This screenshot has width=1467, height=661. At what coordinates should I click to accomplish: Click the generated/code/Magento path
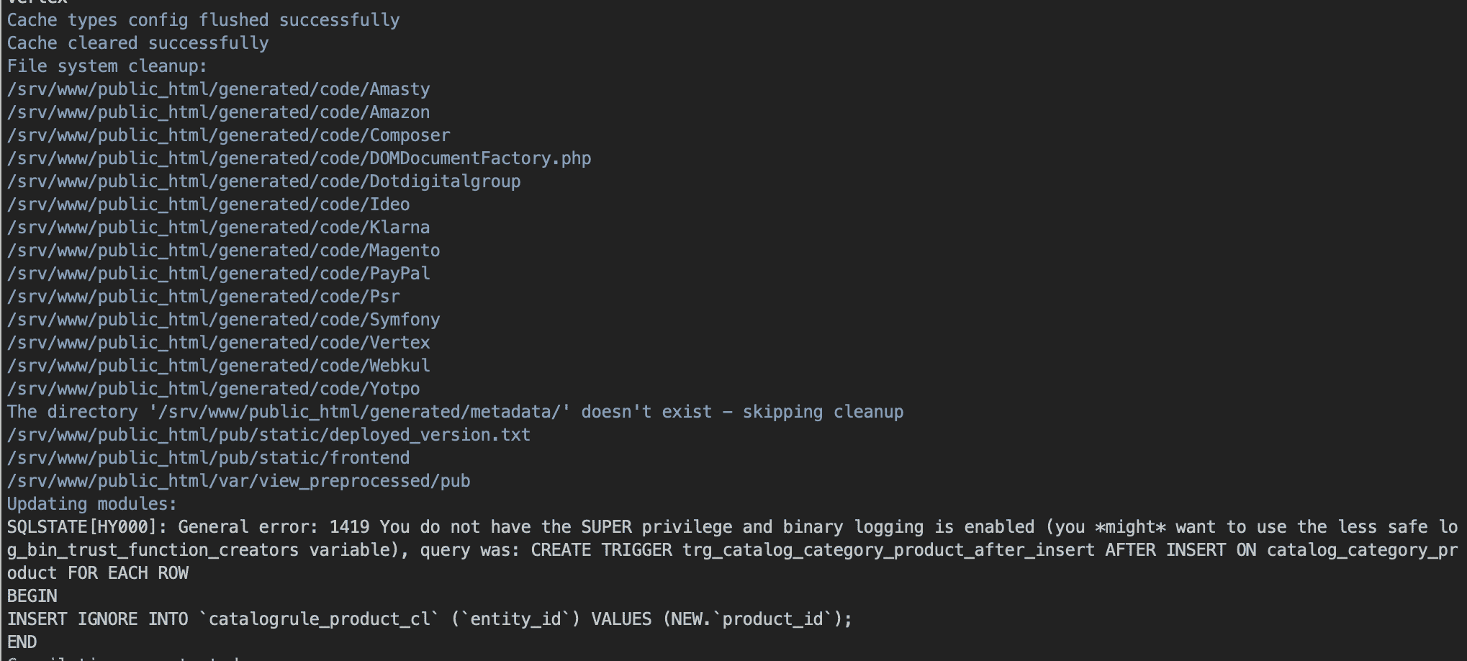[x=223, y=251]
